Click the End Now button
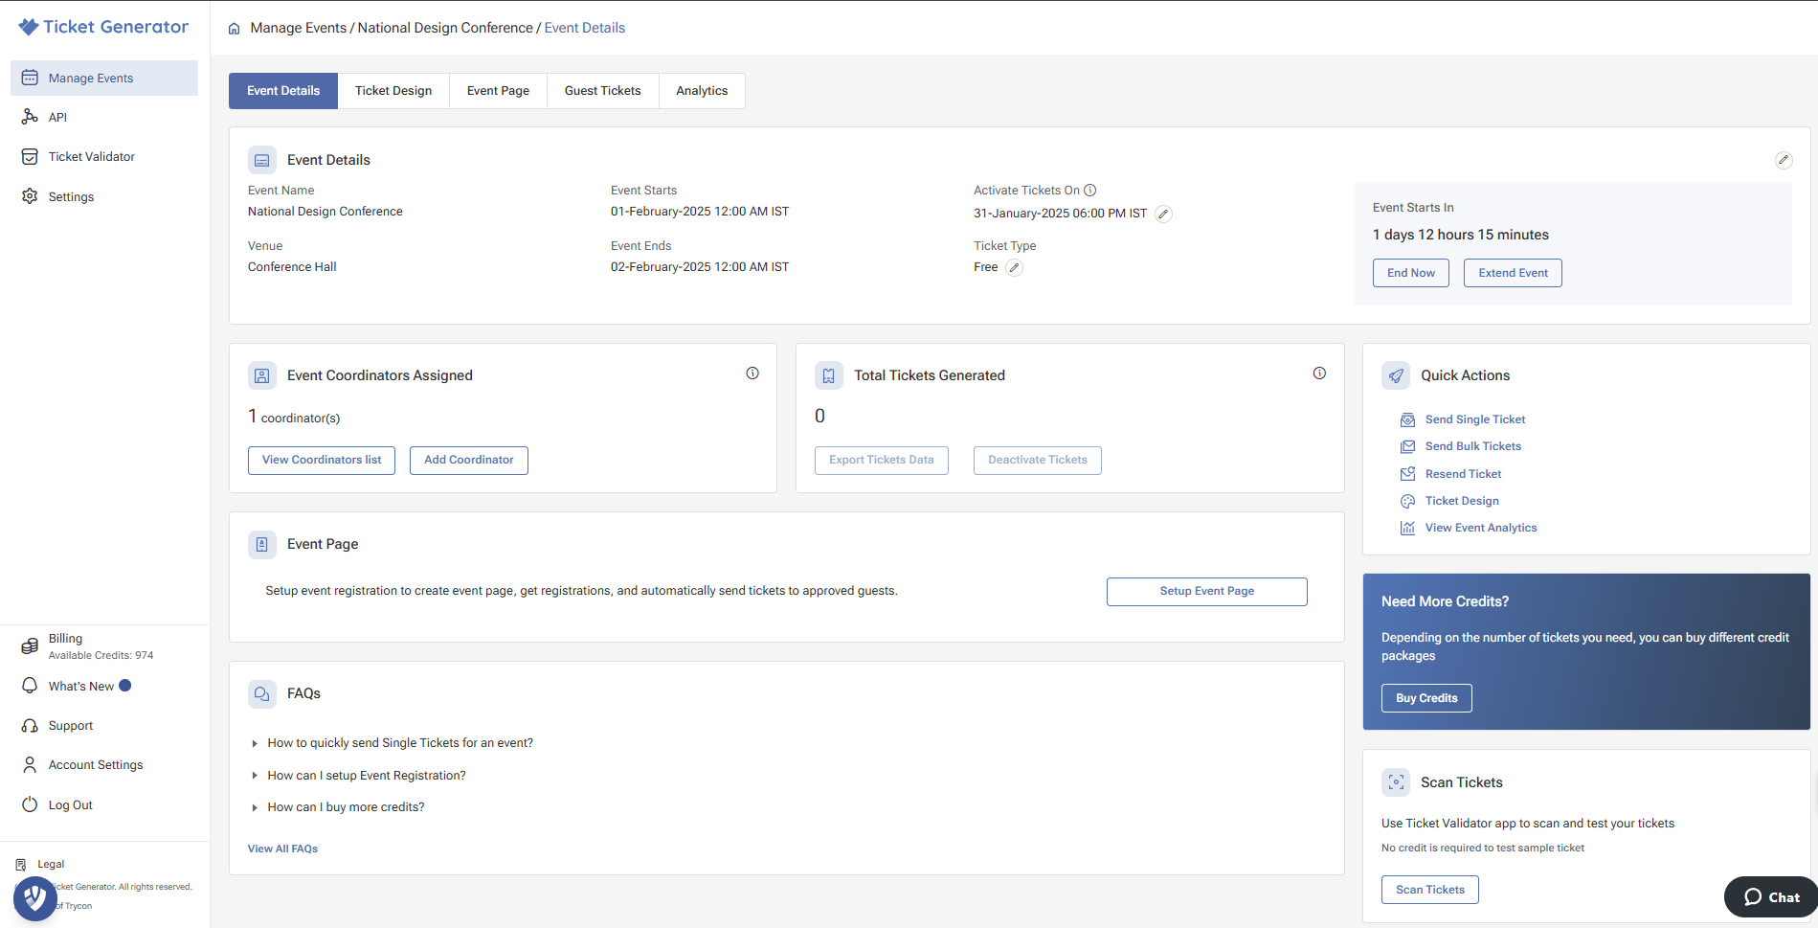This screenshot has width=1818, height=928. point(1411,273)
